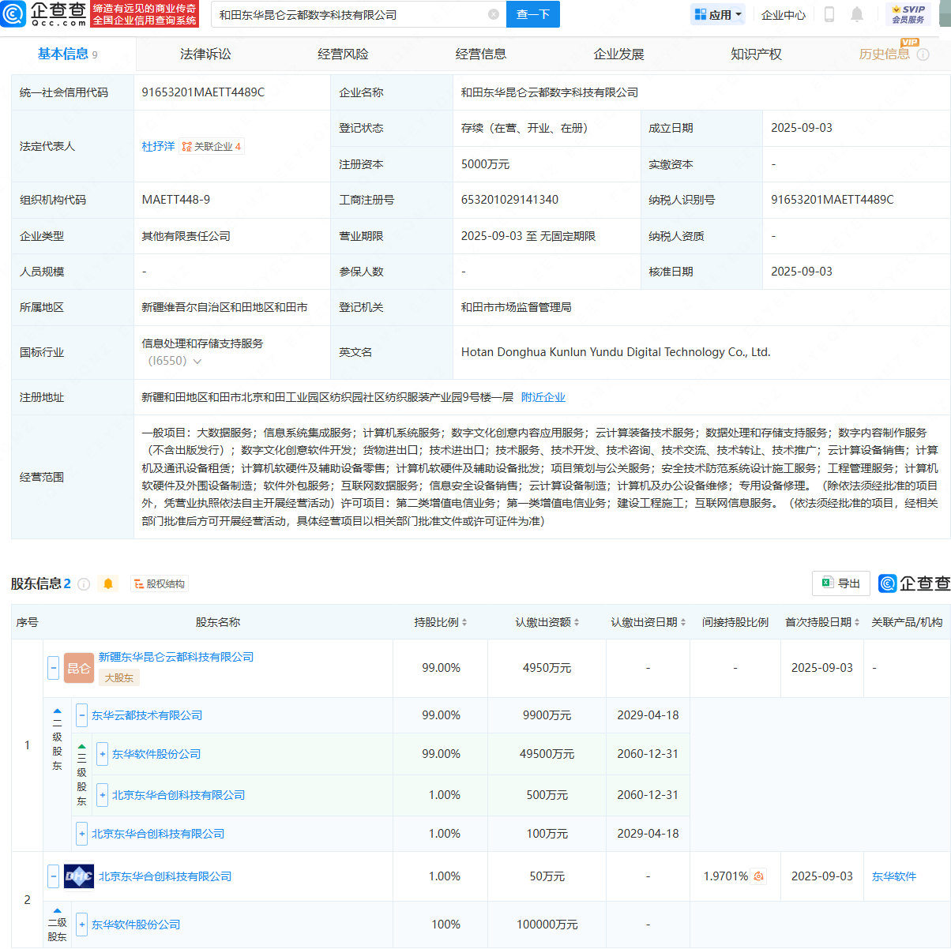Expand 北京东华合创科技有限公司 third-level row
The height and width of the screenshot is (949, 951).
tap(102, 795)
